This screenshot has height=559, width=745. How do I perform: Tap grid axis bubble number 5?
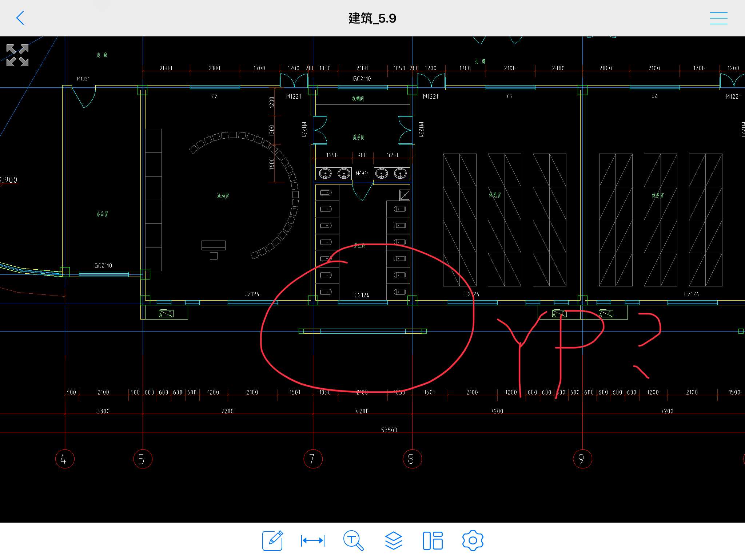tap(143, 459)
